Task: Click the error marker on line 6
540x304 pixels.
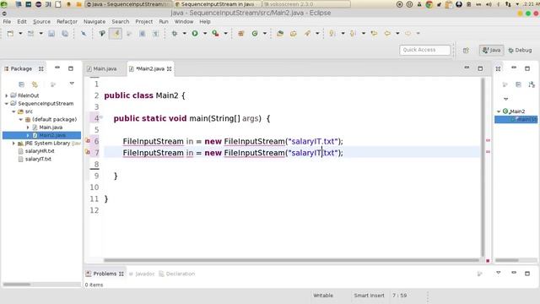Action: click(88, 141)
